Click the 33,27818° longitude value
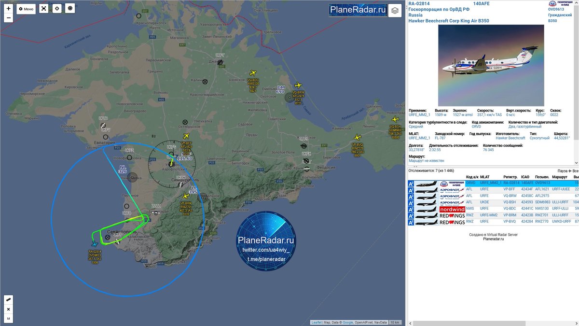The image size is (579, 326). [x=416, y=150]
